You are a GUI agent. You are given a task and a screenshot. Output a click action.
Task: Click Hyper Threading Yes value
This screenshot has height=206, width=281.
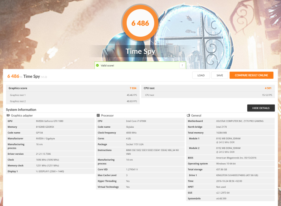(128, 181)
